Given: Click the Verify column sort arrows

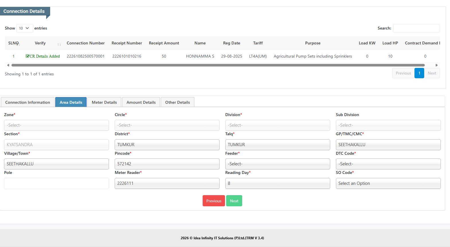Looking at the screenshot, I should coord(59,44).
